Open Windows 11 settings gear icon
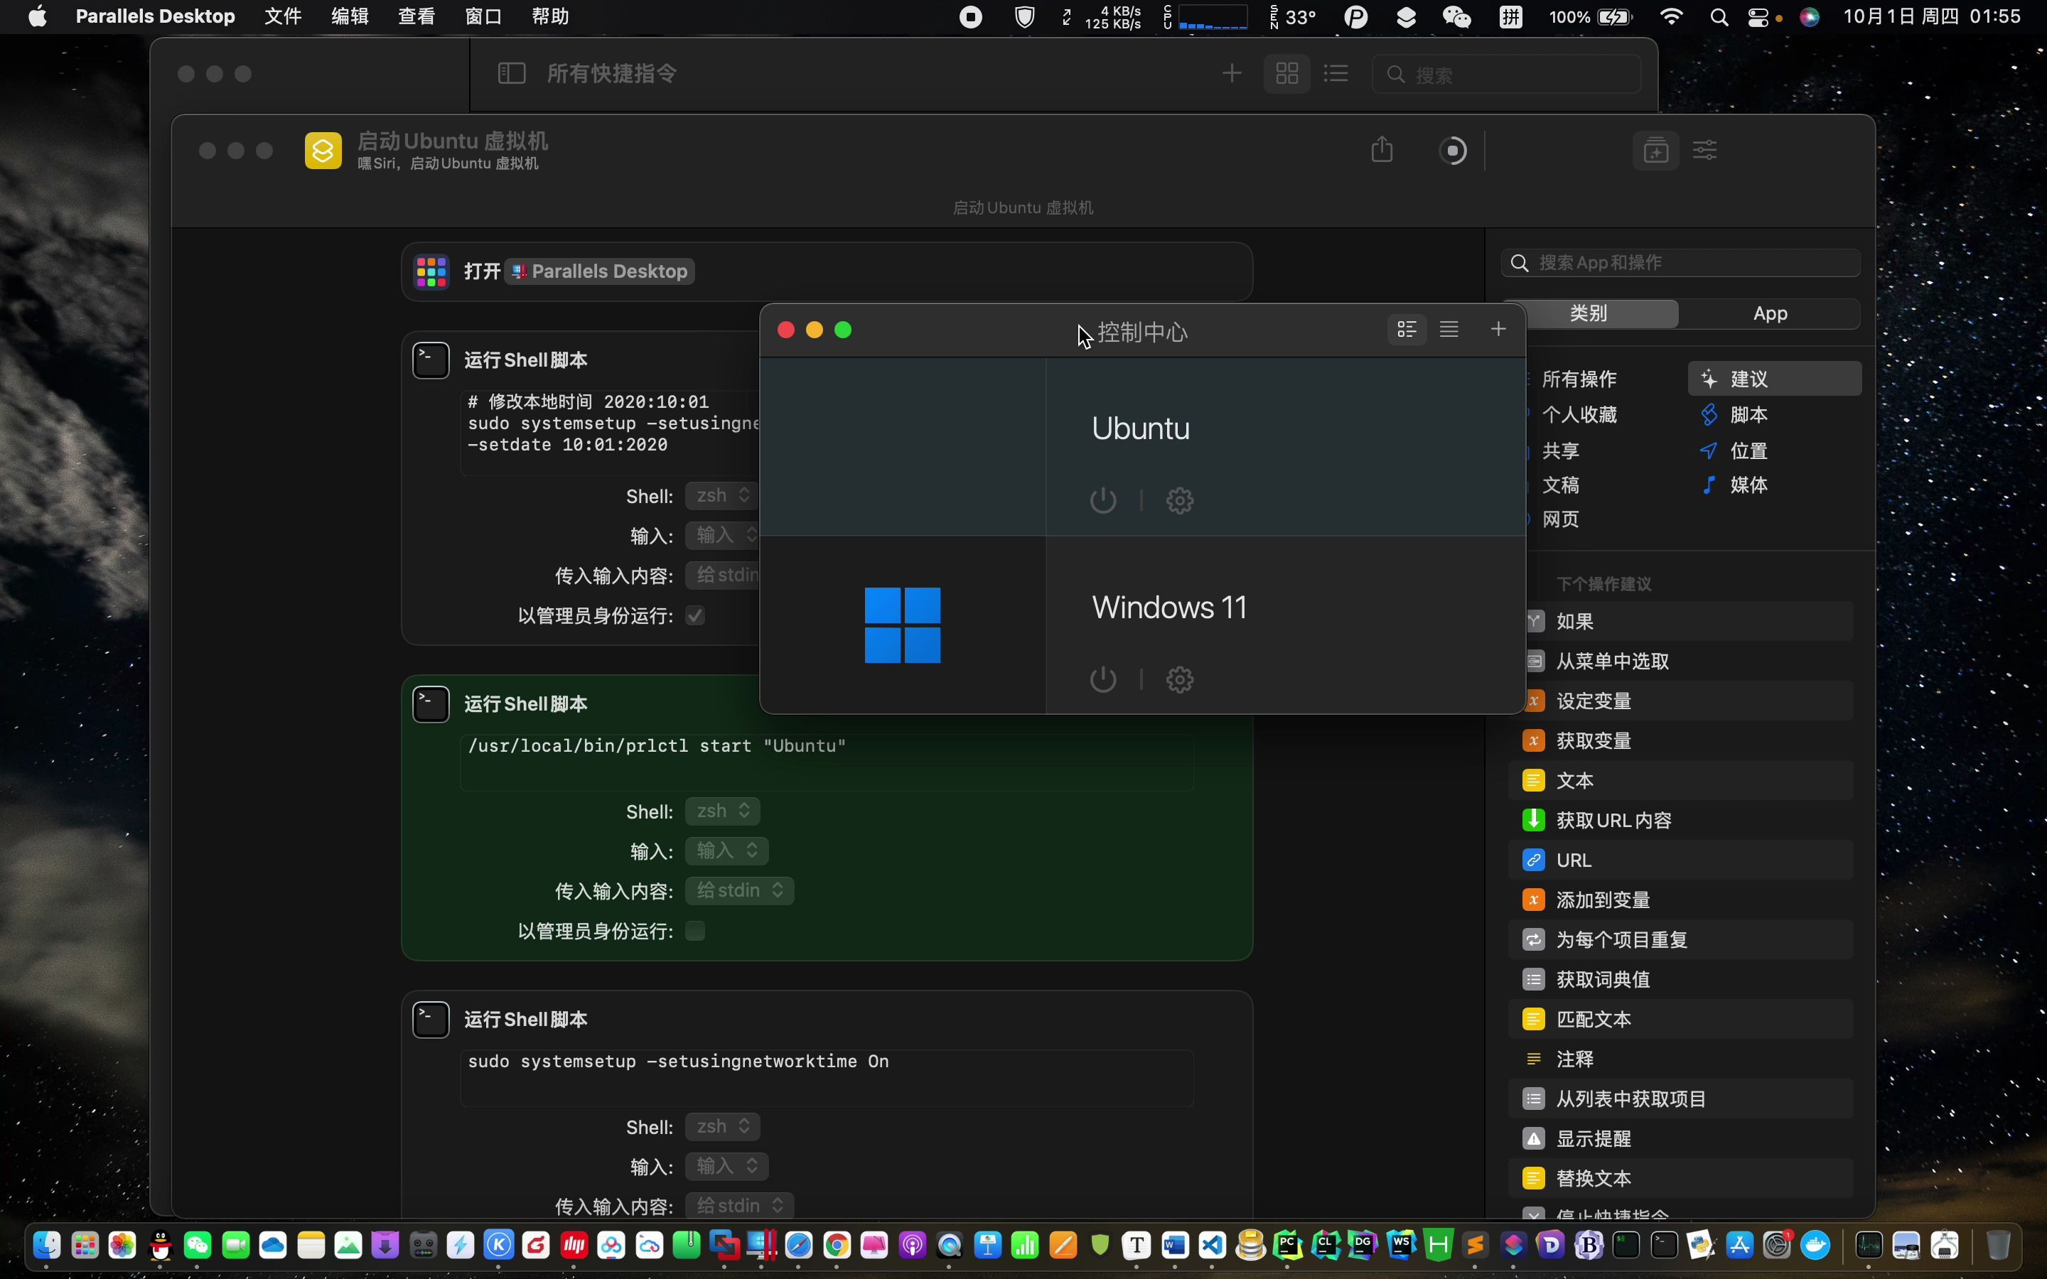 1179,679
